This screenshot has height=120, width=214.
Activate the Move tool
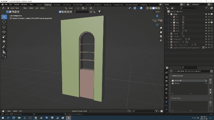point(4,27)
